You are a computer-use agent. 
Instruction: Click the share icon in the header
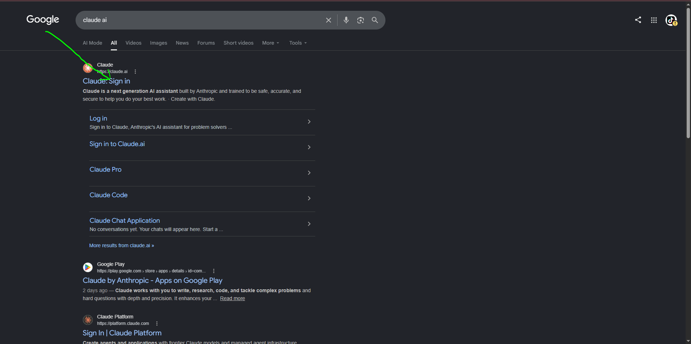pyautogui.click(x=638, y=20)
